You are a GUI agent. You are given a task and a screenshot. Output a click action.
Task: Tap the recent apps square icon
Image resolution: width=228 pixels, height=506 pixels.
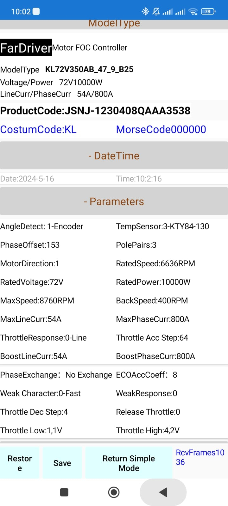(x=64, y=492)
